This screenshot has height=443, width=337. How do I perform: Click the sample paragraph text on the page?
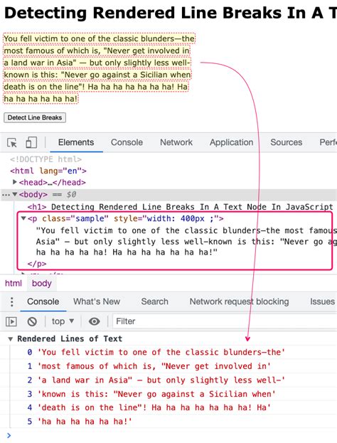click(x=99, y=69)
